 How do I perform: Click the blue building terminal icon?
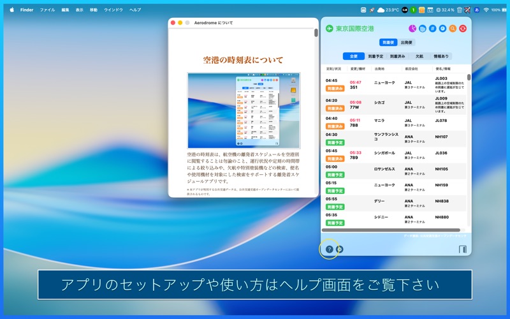[422, 29]
